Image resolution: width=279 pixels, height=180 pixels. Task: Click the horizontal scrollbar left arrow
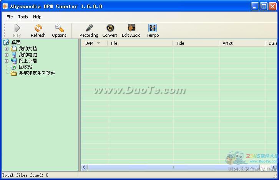click(84, 167)
